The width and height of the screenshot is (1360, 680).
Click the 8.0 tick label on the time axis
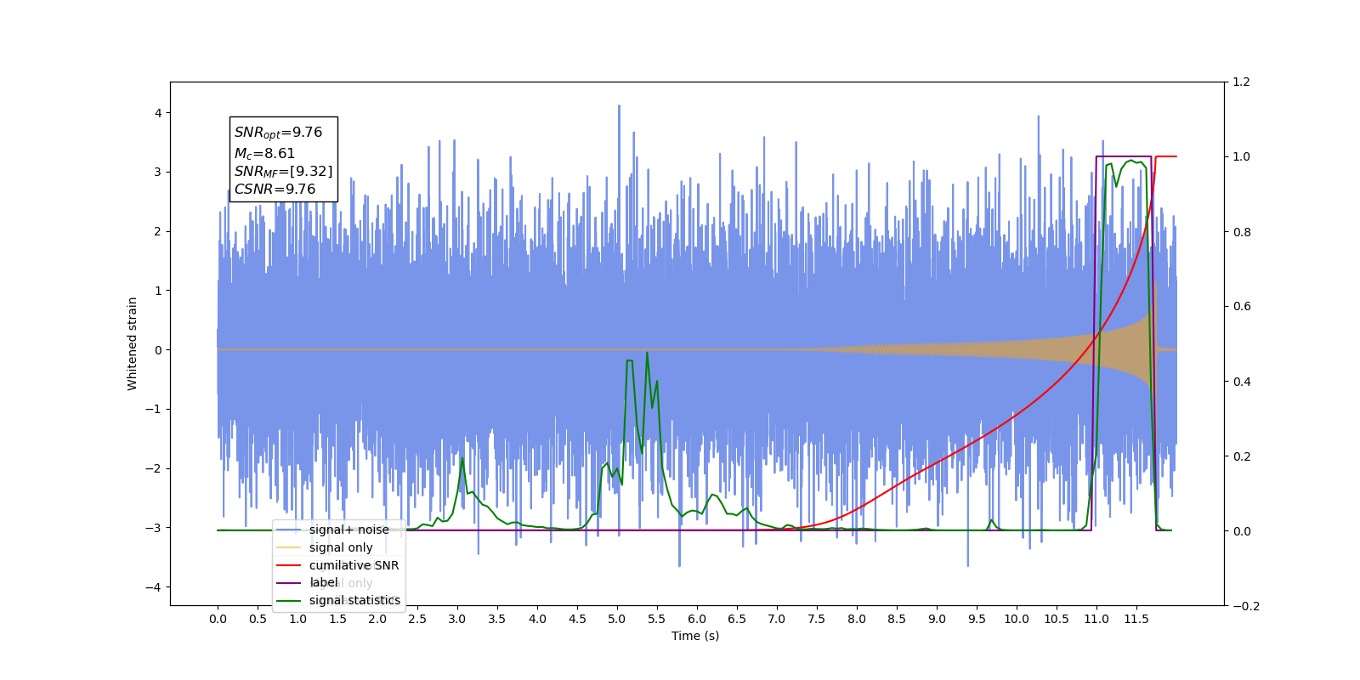point(857,619)
